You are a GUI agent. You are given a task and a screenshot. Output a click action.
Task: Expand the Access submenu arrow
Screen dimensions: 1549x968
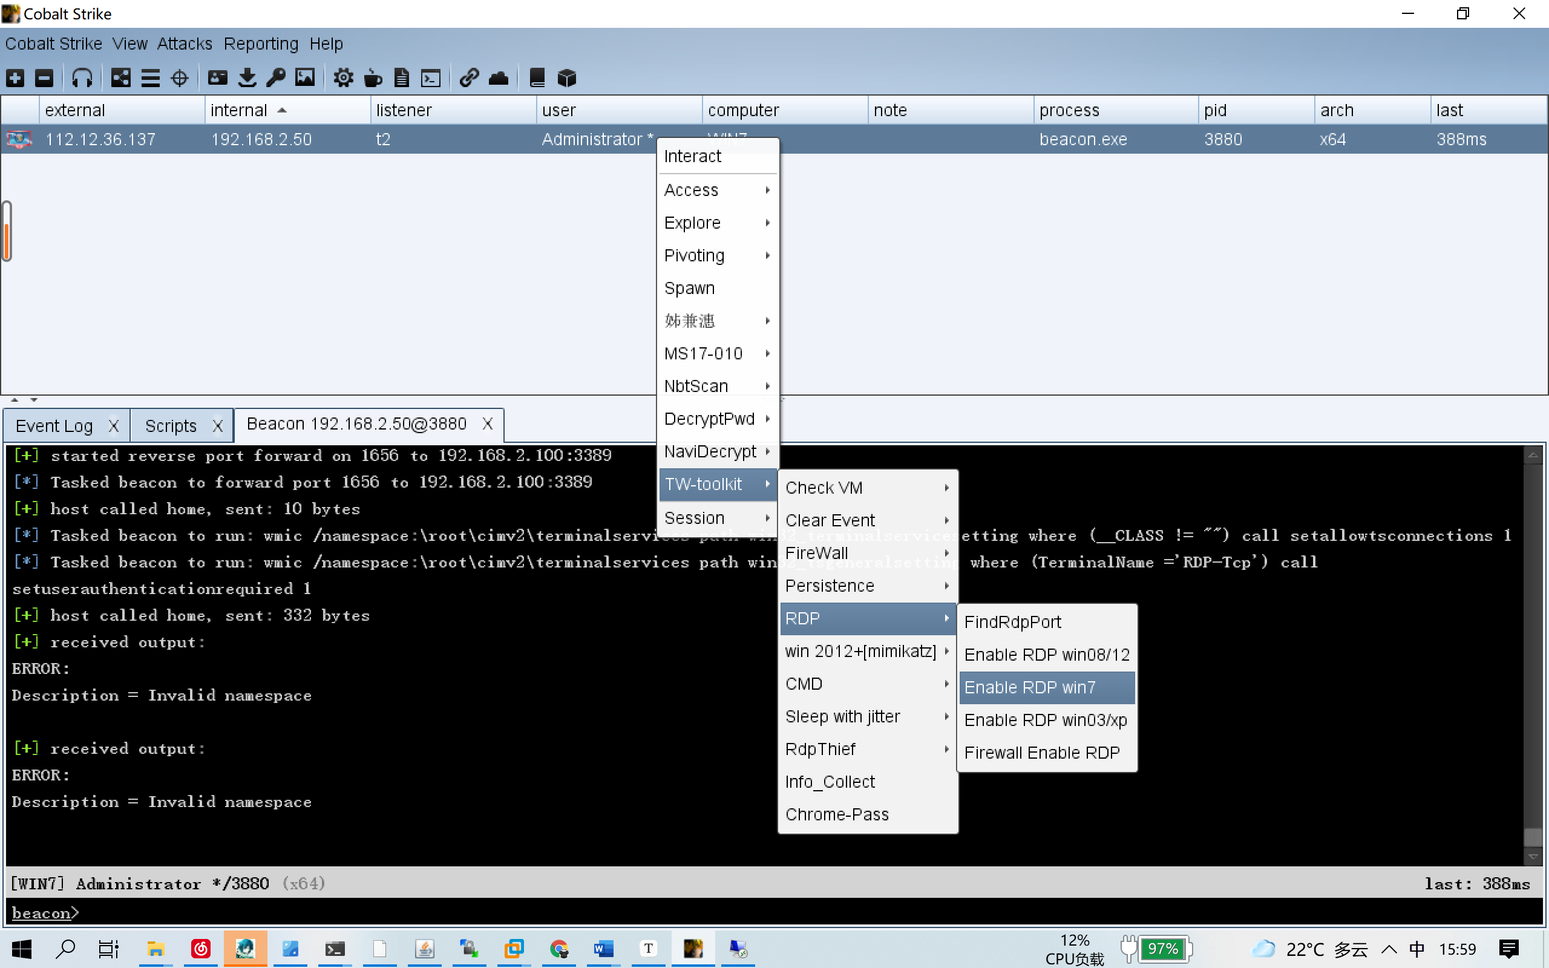767,190
